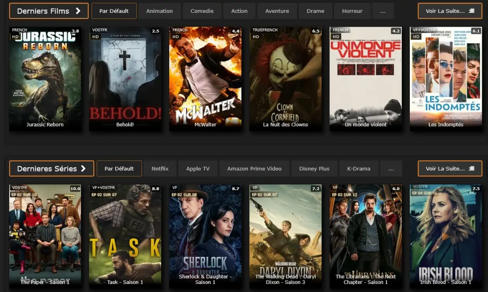Open the Irish Blood series poster

446,236
